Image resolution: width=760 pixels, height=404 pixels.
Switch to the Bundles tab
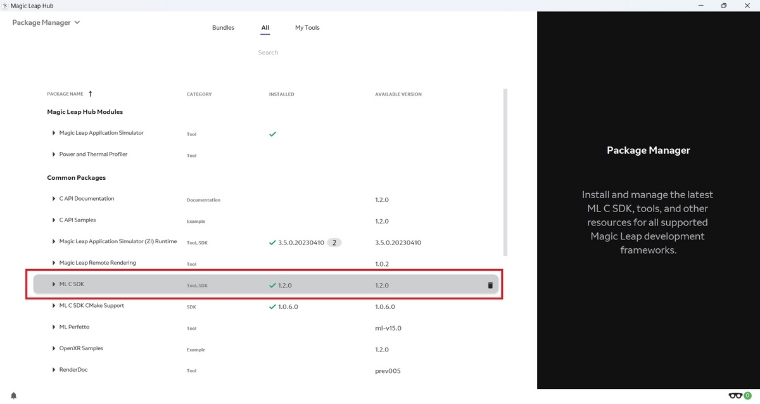pos(223,28)
